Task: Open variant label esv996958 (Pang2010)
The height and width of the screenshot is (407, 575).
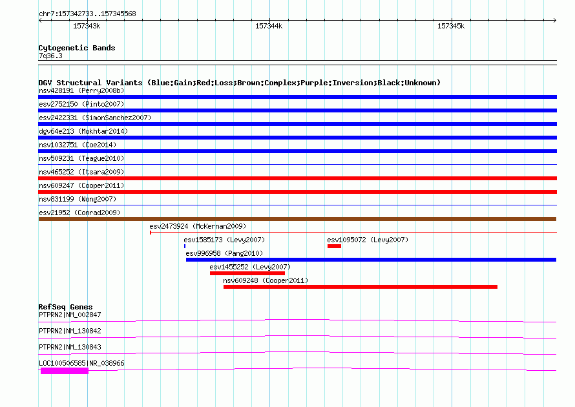Action: click(224, 253)
